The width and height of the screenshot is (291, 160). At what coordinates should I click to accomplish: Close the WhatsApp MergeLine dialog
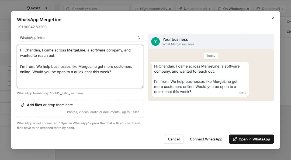tap(273, 18)
